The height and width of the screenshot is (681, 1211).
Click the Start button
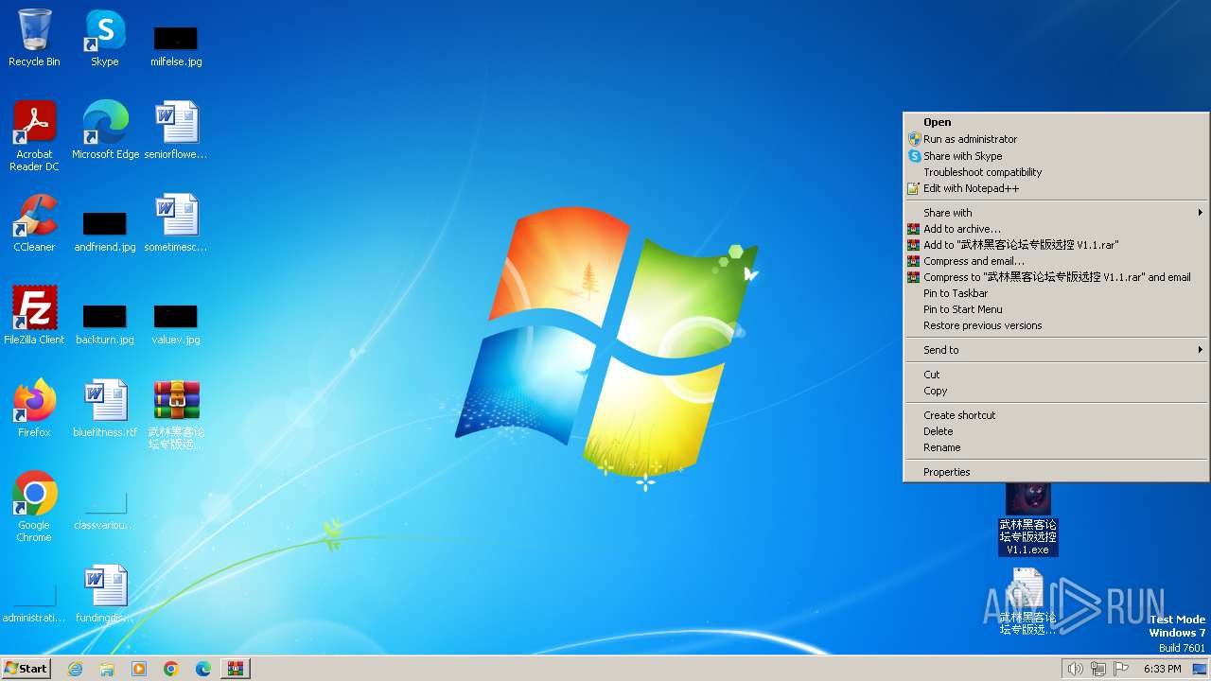tap(26, 669)
